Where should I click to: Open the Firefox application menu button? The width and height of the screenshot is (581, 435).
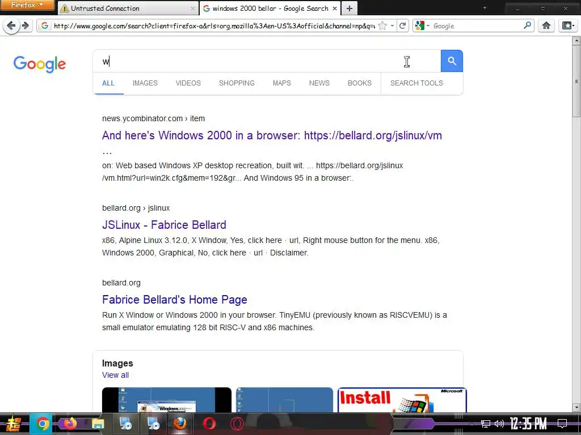pyautogui.click(x=27, y=5)
